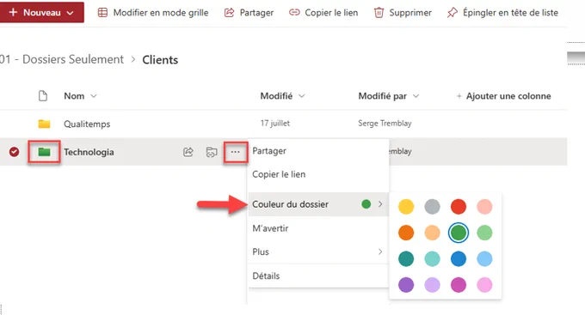The height and width of the screenshot is (315, 585).
Task: Pick the light green folder color
Action: click(484, 233)
